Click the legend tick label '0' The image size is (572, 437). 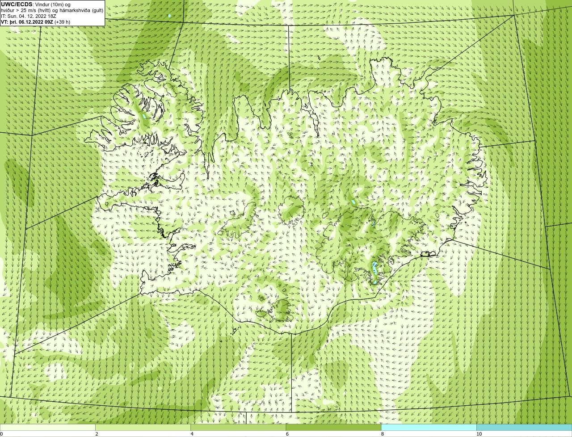(x=2, y=434)
